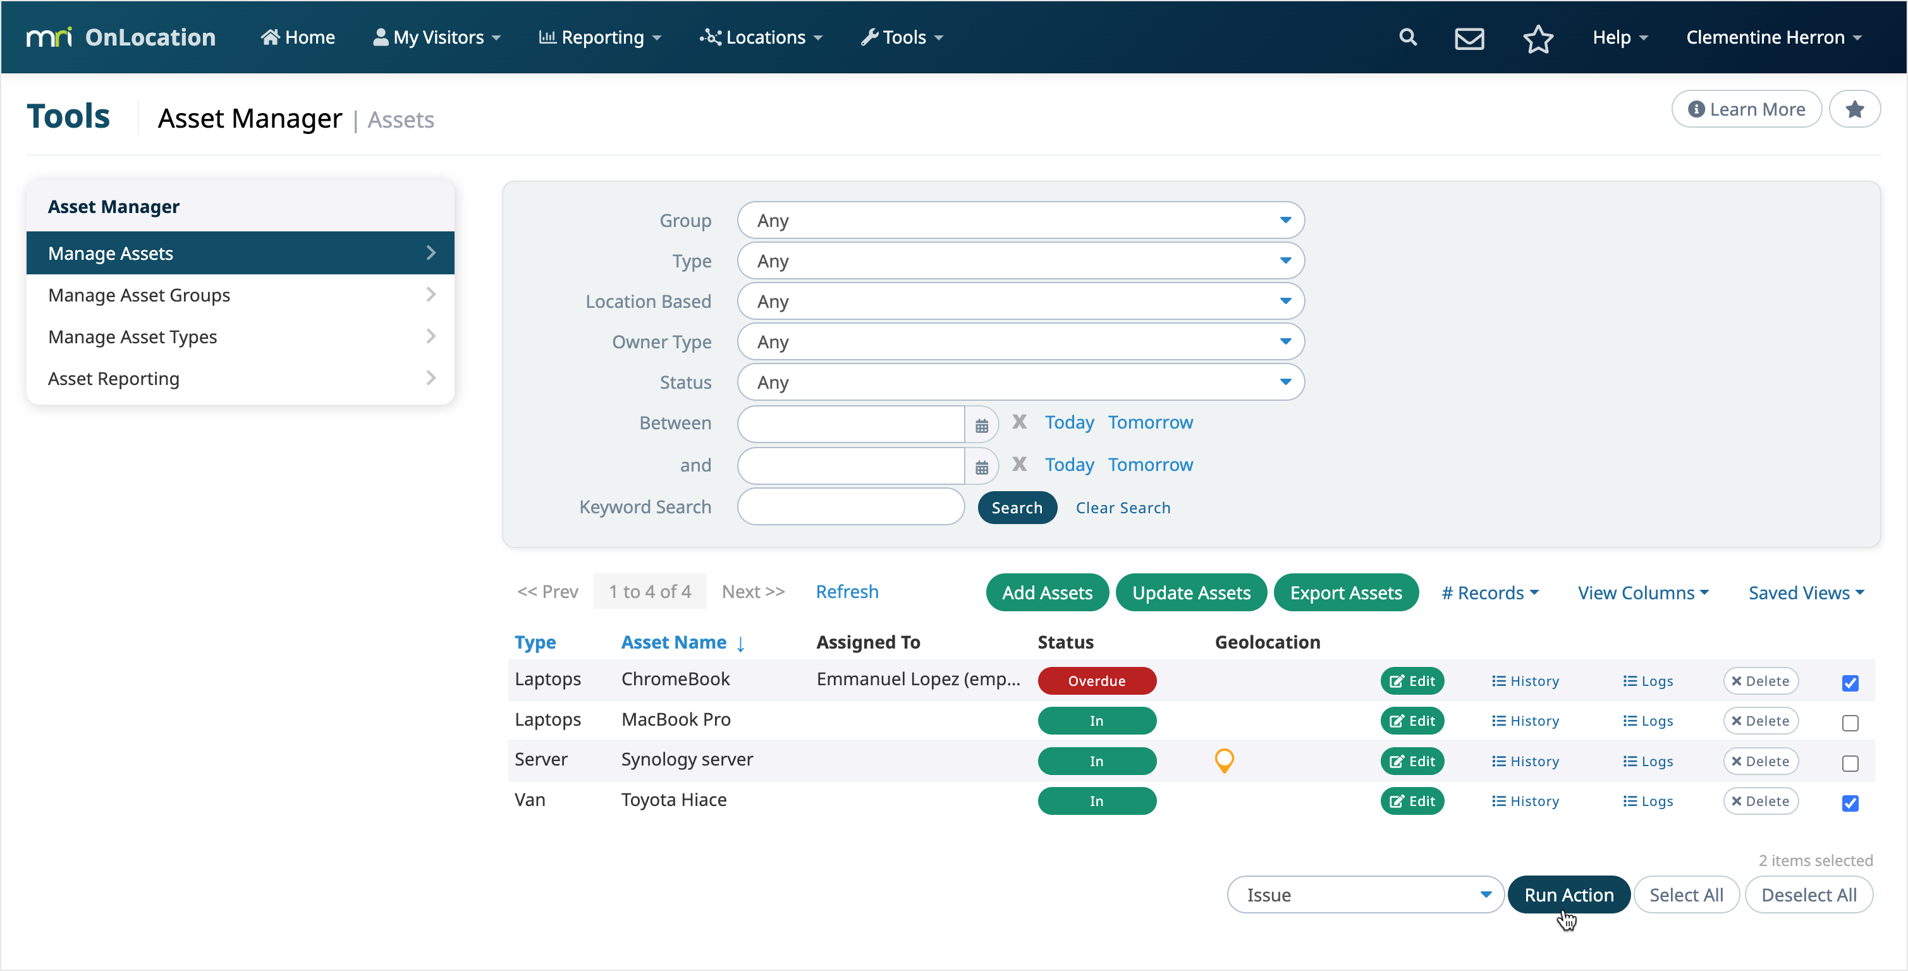1908x971 pixels.
Task: Click the Run Action button
Action: 1568,895
